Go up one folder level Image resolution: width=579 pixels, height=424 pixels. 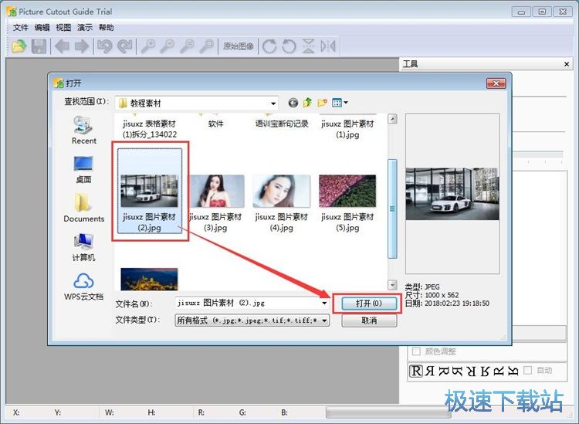(308, 103)
